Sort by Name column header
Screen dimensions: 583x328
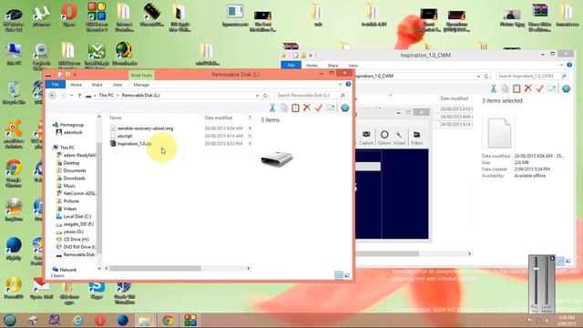click(116, 118)
